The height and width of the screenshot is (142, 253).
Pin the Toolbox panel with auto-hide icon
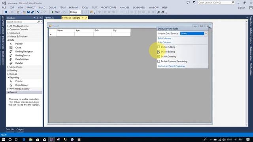(x=38, y=18)
